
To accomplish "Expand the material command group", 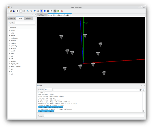I will click(x=9, y=40).
